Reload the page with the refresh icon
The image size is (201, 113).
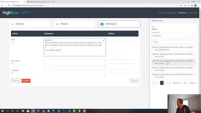(x=9, y=6)
